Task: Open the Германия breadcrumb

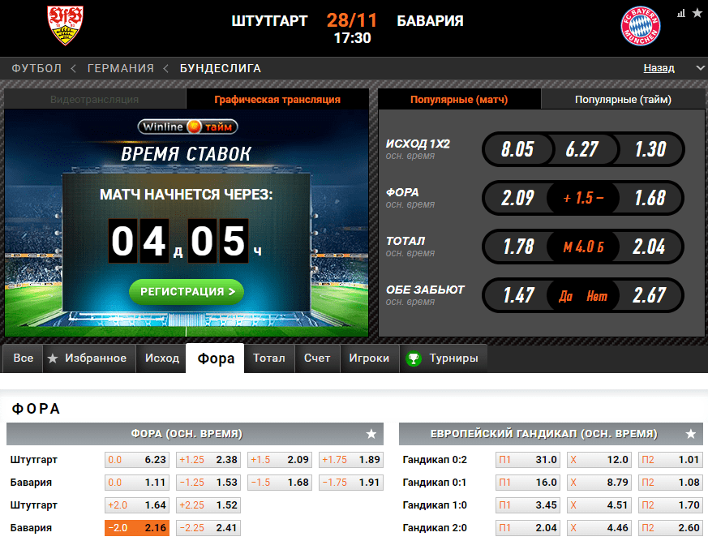Action: (121, 68)
